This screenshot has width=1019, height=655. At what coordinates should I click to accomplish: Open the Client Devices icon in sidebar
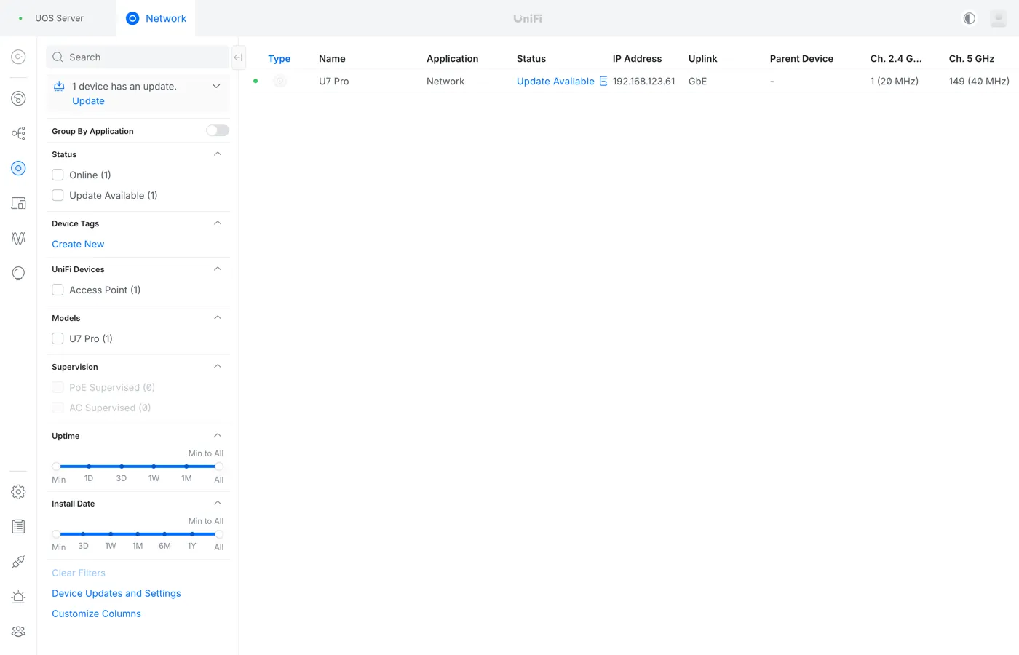(18, 203)
